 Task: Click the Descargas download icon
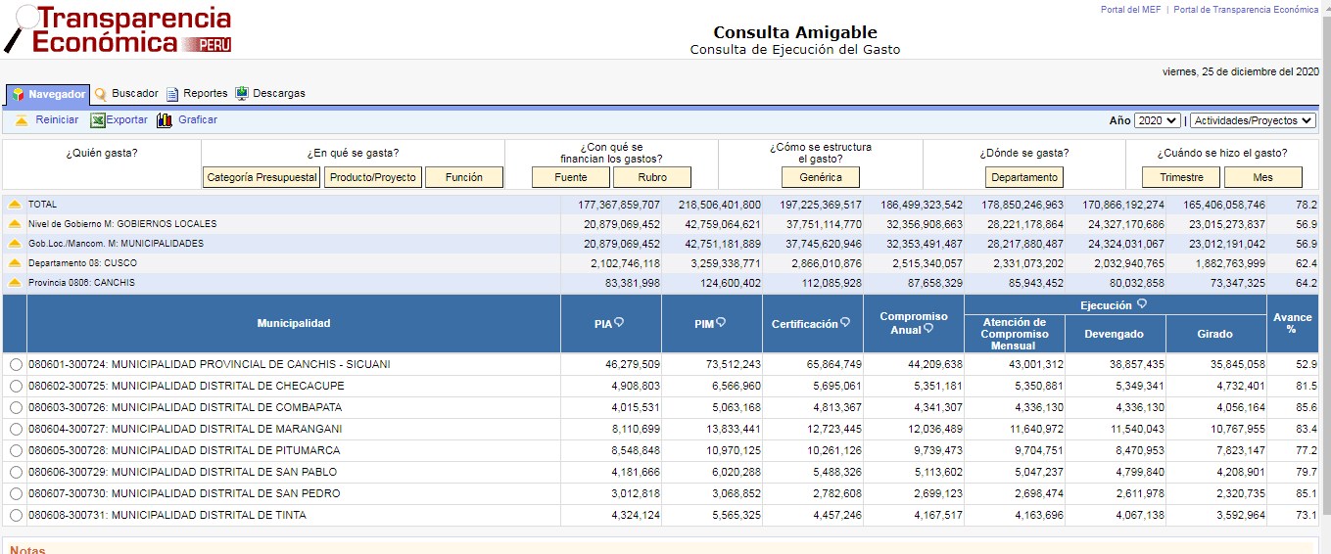[242, 94]
